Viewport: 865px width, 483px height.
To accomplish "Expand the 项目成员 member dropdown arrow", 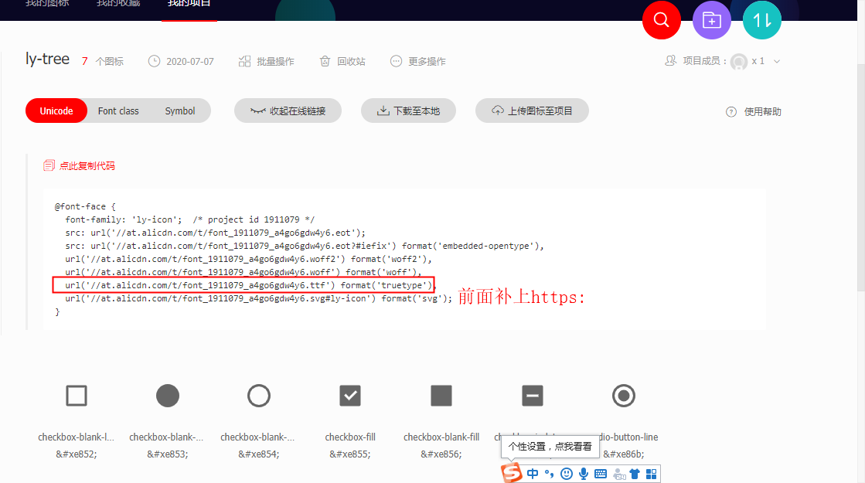I will (x=776, y=60).
